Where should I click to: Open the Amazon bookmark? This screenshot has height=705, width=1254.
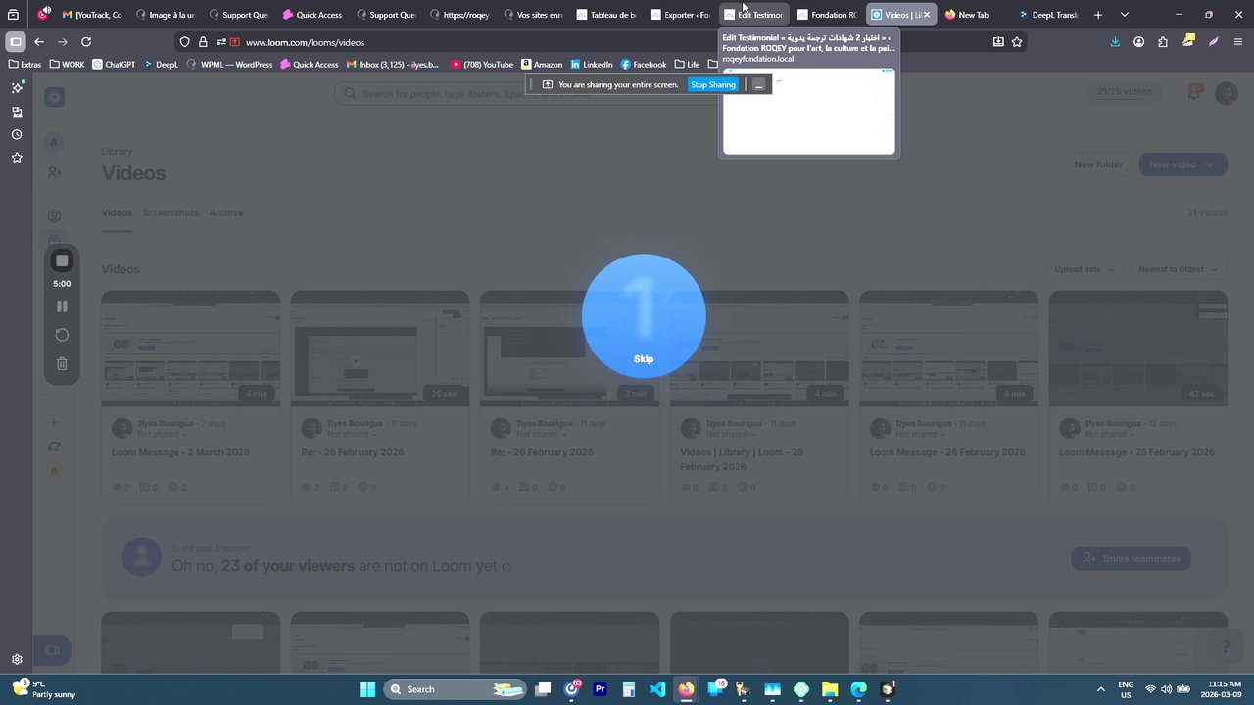(x=542, y=65)
